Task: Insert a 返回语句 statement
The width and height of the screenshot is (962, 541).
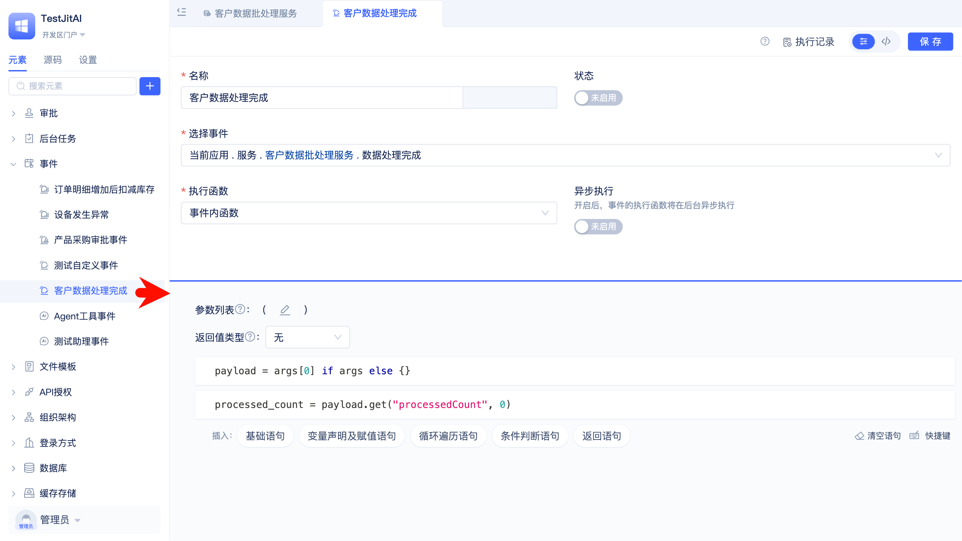Action: [601, 436]
